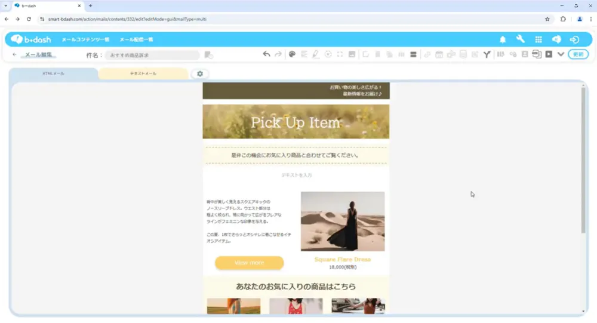Expand the toolbar chevron-down menu

click(x=561, y=54)
